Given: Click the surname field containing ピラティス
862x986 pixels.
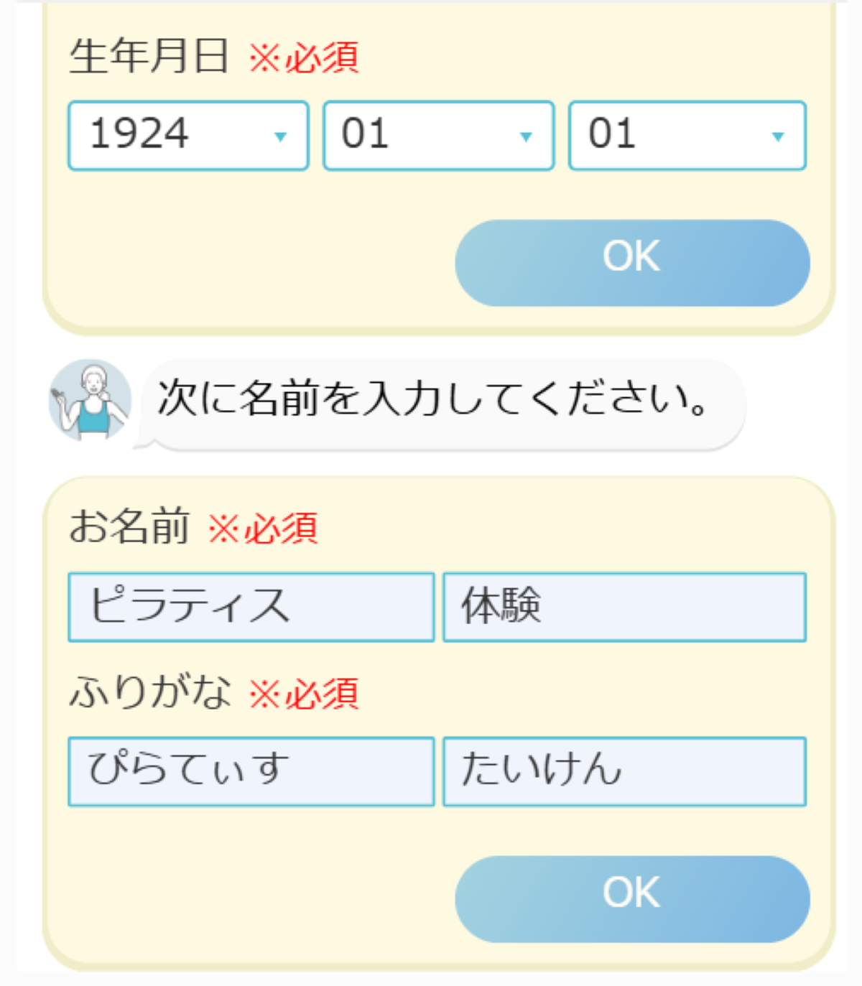Looking at the screenshot, I should click(x=251, y=607).
